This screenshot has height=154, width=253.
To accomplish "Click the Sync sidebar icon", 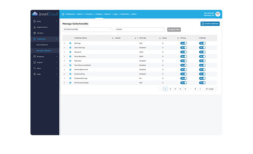I will tap(35, 68).
